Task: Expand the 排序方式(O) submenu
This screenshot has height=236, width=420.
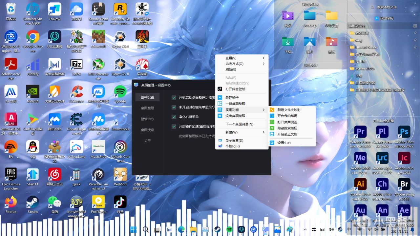Action: coord(242,64)
